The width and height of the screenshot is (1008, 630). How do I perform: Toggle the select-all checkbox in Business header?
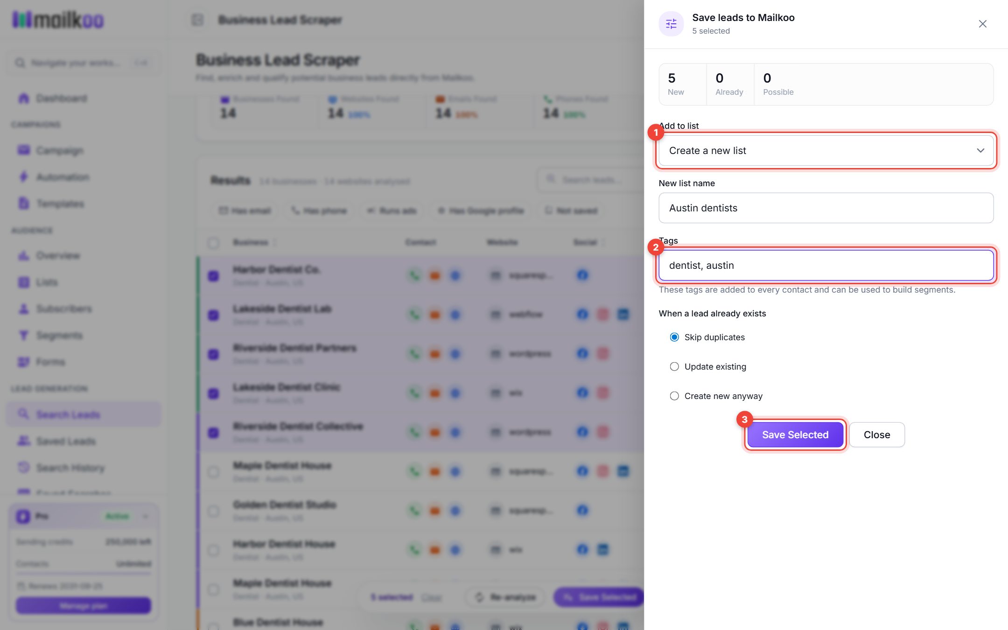point(213,243)
